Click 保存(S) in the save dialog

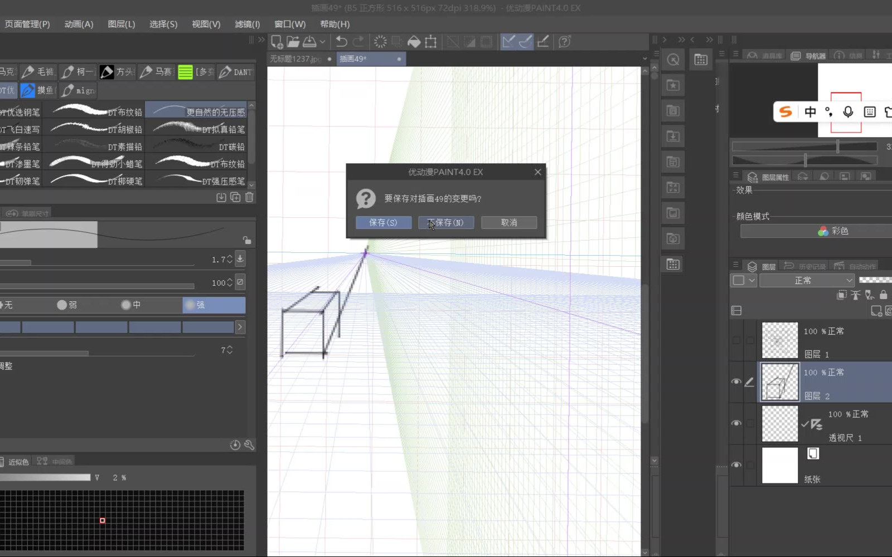384,223
